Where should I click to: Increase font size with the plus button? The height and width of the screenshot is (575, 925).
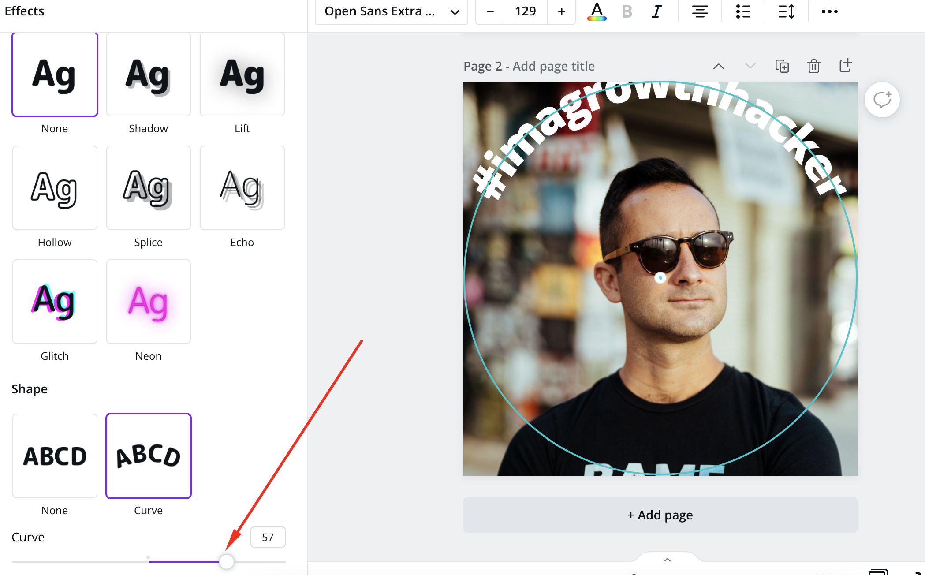click(561, 11)
